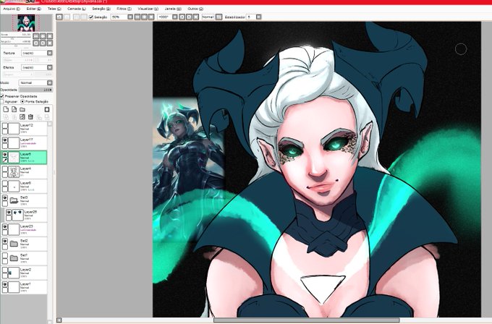Hide Layer5 with its eye icon
This screenshot has height=324, width=492.
(x=5, y=155)
